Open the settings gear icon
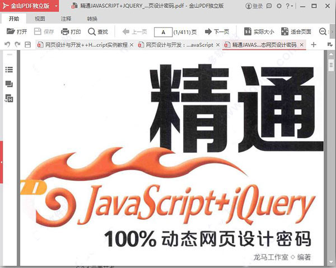Image resolution: width=336 pixels, height=268 pixels. click(279, 6)
